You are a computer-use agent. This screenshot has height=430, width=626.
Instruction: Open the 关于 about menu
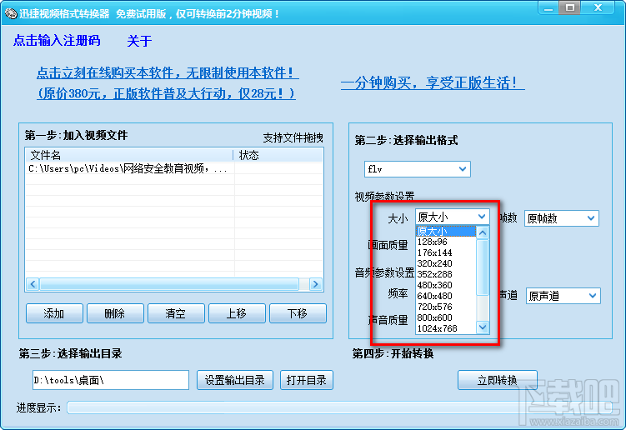click(139, 41)
